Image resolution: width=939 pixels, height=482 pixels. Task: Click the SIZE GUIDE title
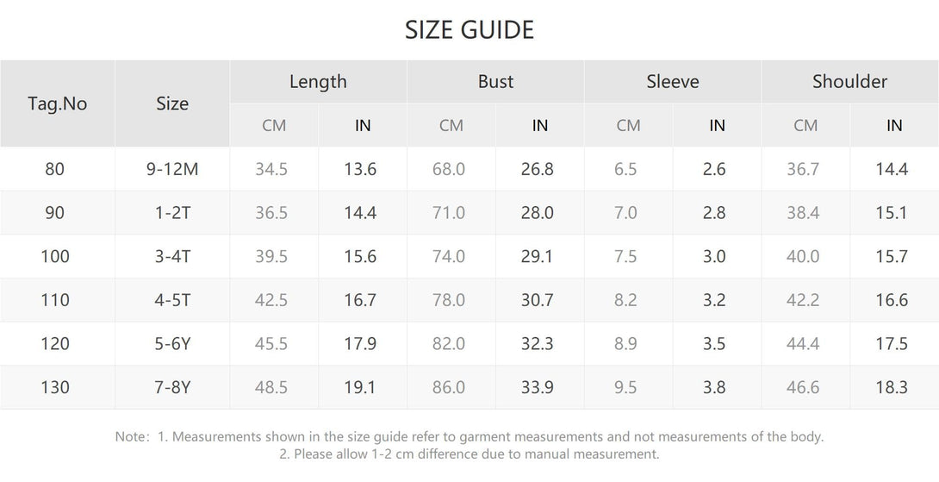coord(469,30)
